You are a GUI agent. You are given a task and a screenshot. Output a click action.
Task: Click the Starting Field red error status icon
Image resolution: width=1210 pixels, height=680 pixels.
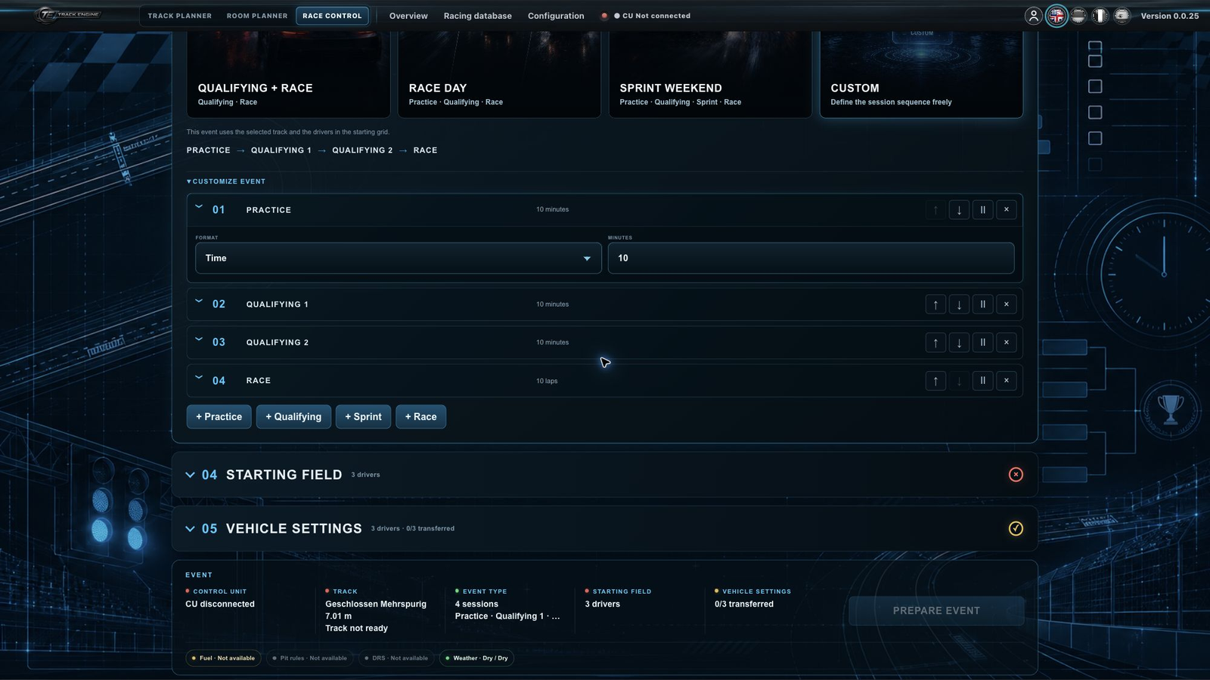pos(1016,474)
